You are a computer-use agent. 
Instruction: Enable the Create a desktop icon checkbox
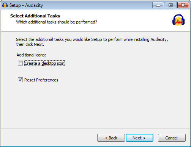pyautogui.click(x=20, y=63)
